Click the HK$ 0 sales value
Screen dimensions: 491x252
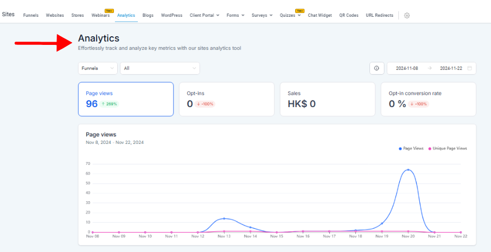(302, 104)
